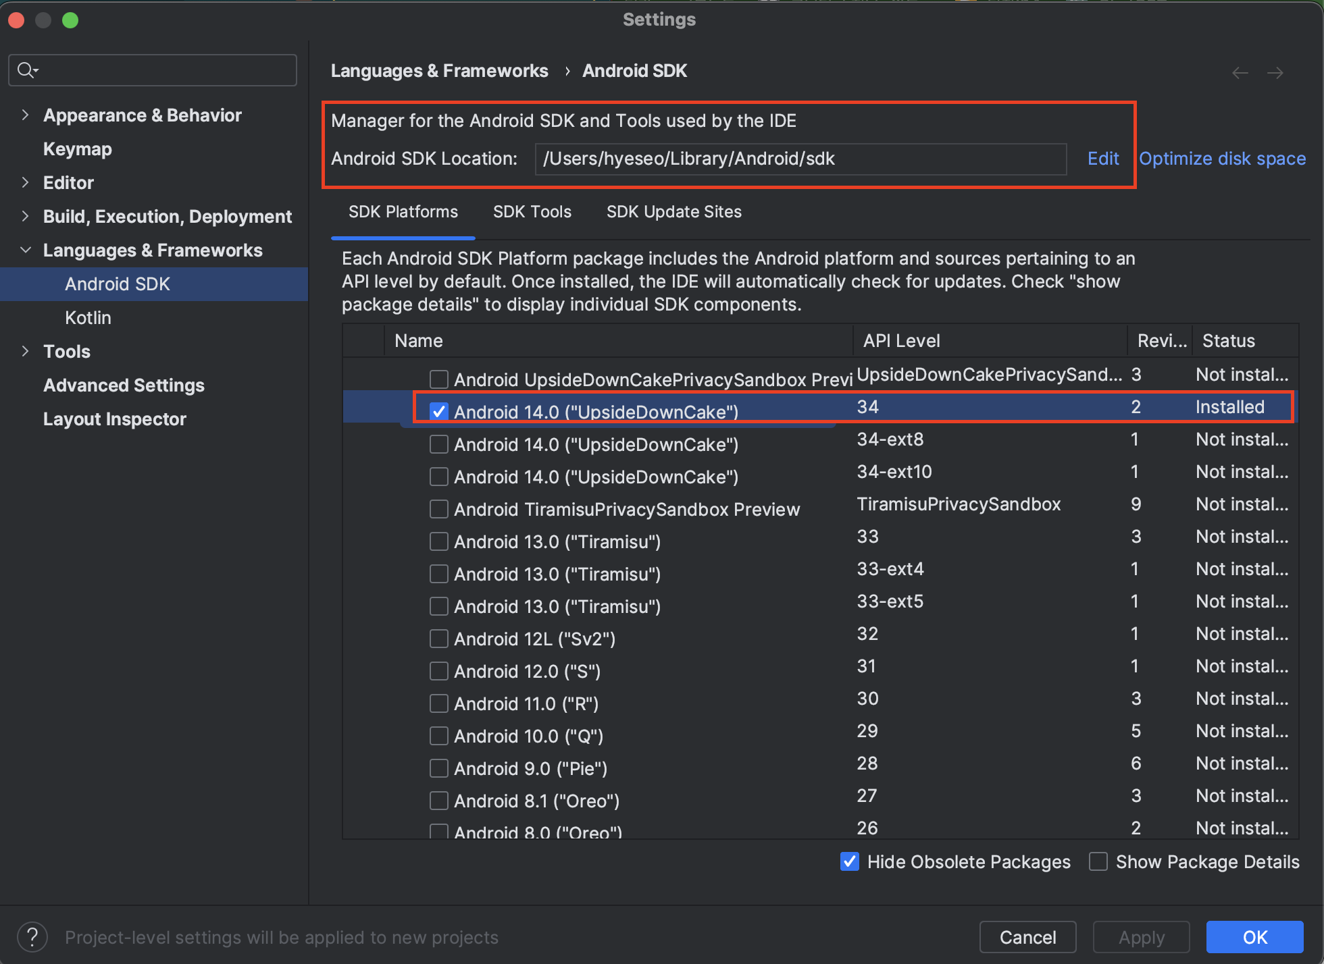This screenshot has width=1324, height=964.
Task: Open SDK Update Sites tab
Action: click(x=673, y=212)
